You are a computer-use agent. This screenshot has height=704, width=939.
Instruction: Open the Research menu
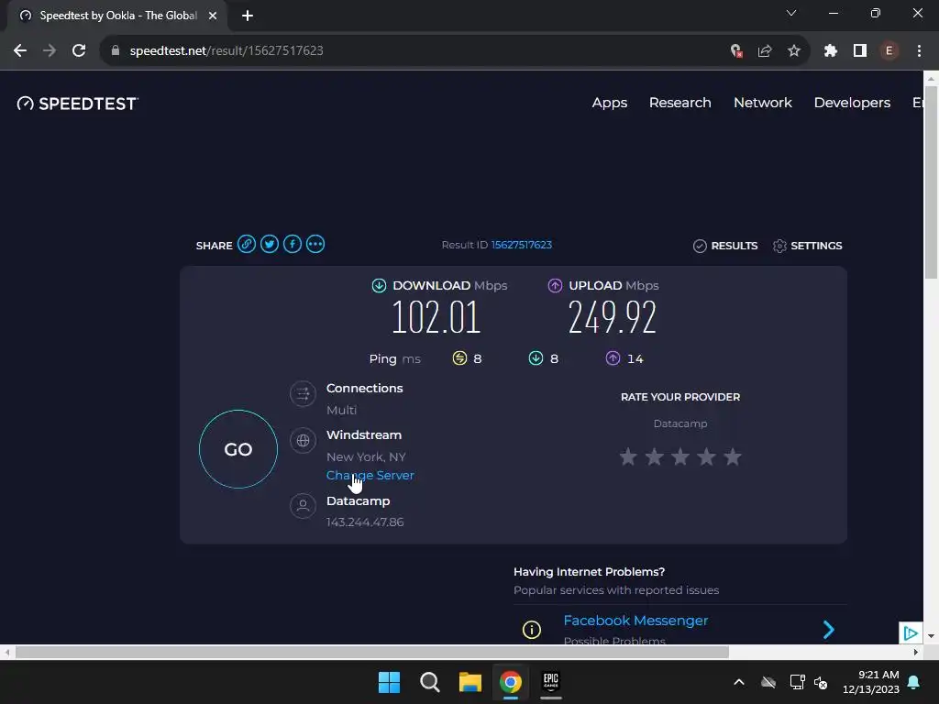click(680, 103)
